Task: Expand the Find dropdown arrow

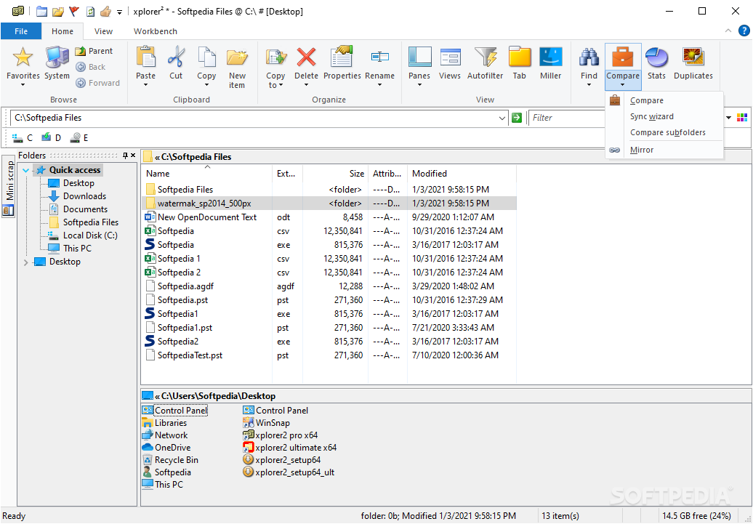Action: (589, 86)
